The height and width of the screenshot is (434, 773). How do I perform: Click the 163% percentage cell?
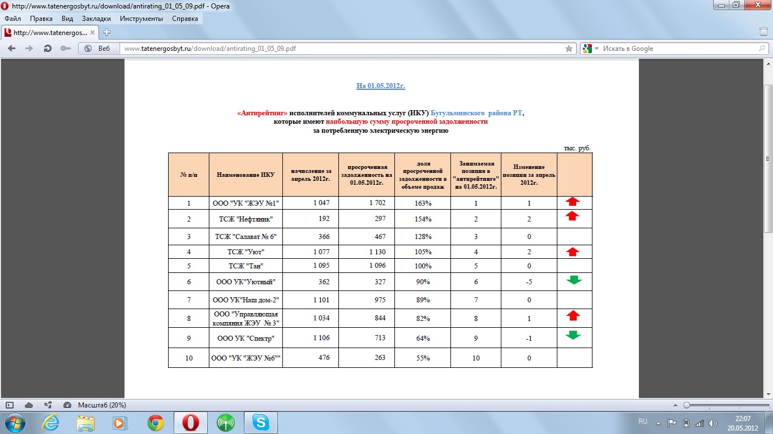click(x=423, y=203)
